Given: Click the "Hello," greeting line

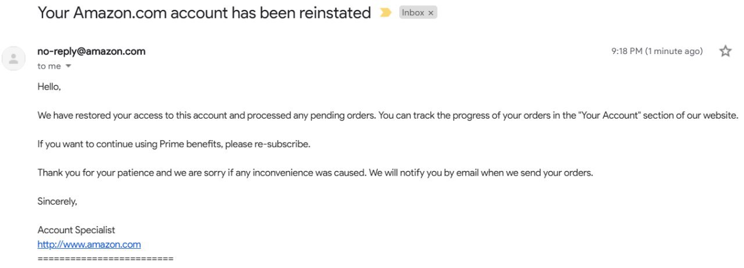Looking at the screenshot, I should tap(49, 87).
